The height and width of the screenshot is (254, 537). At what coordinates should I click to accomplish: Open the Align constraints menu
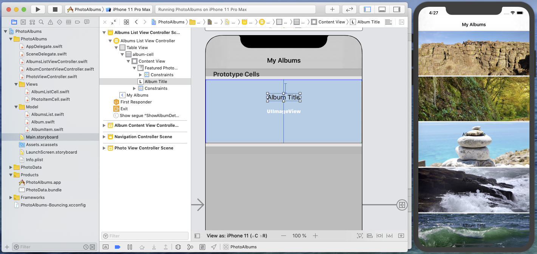370,236
